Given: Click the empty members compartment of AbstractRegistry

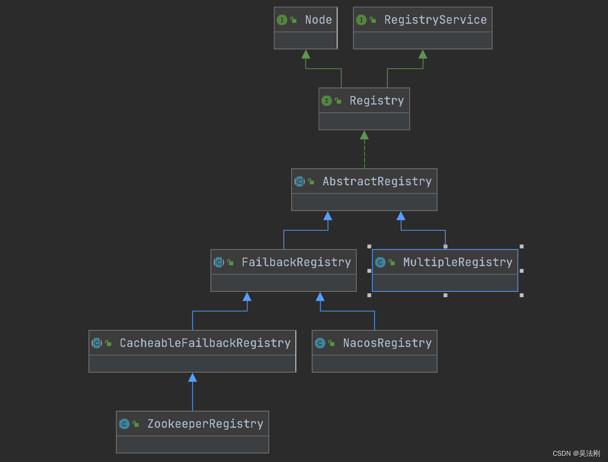Looking at the screenshot, I should [x=364, y=202].
